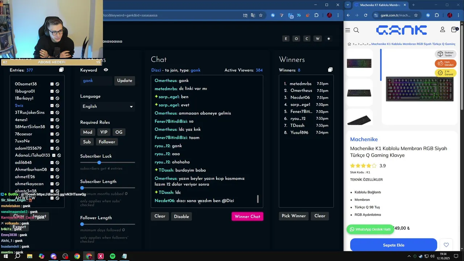The image size is (464, 261).
Task: Copy the winners list with the Winners copy icon
Action: (x=330, y=70)
